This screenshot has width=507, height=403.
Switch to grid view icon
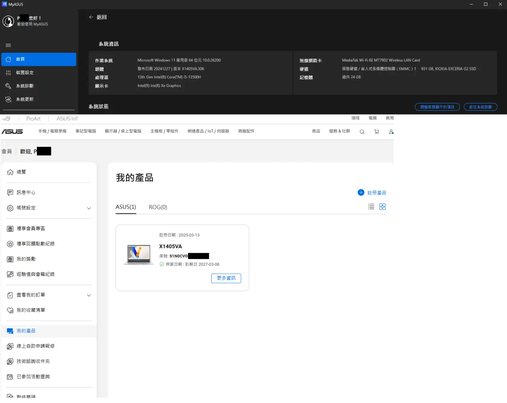pos(382,207)
